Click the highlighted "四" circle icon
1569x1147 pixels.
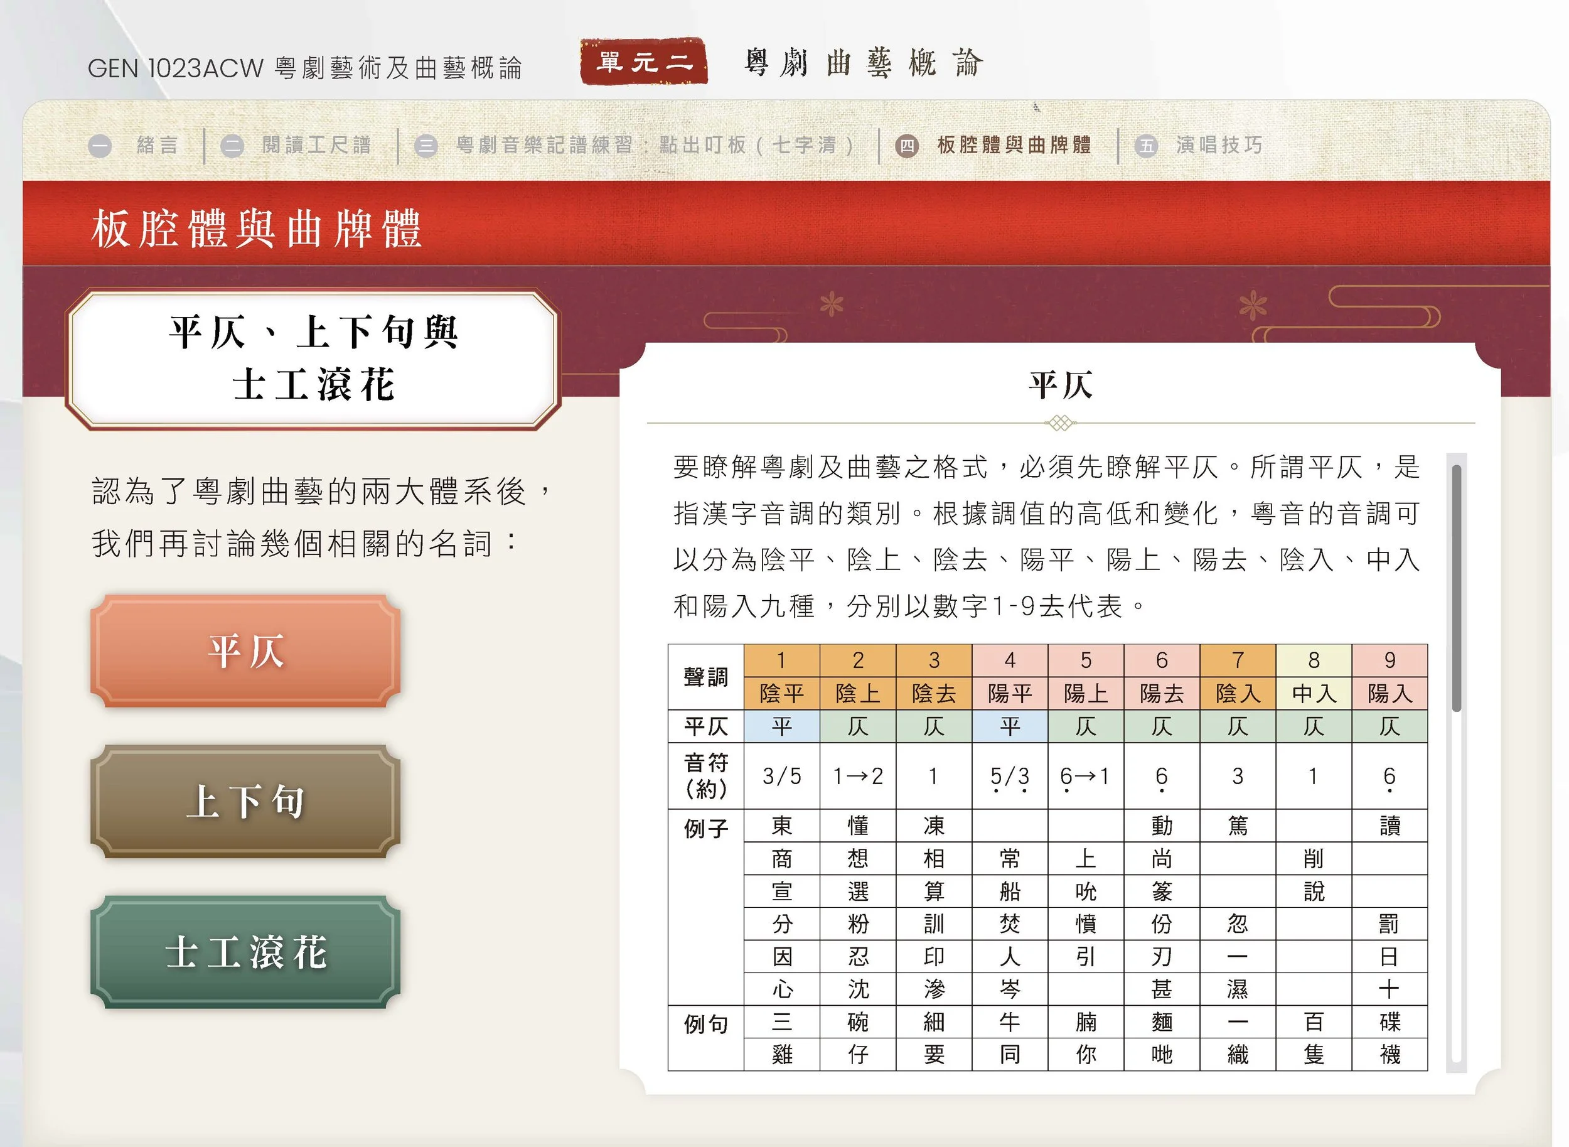pos(908,145)
